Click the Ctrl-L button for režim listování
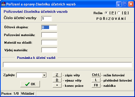135x97 pixels. pyautogui.click(x=96, y=75)
